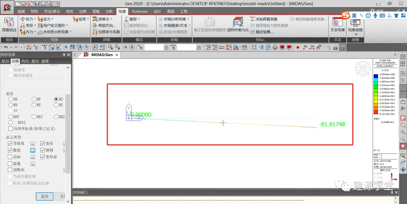407x204 pixels.
Task: Click the zoom-in magnifier on right toolbar
Action: 403,132
